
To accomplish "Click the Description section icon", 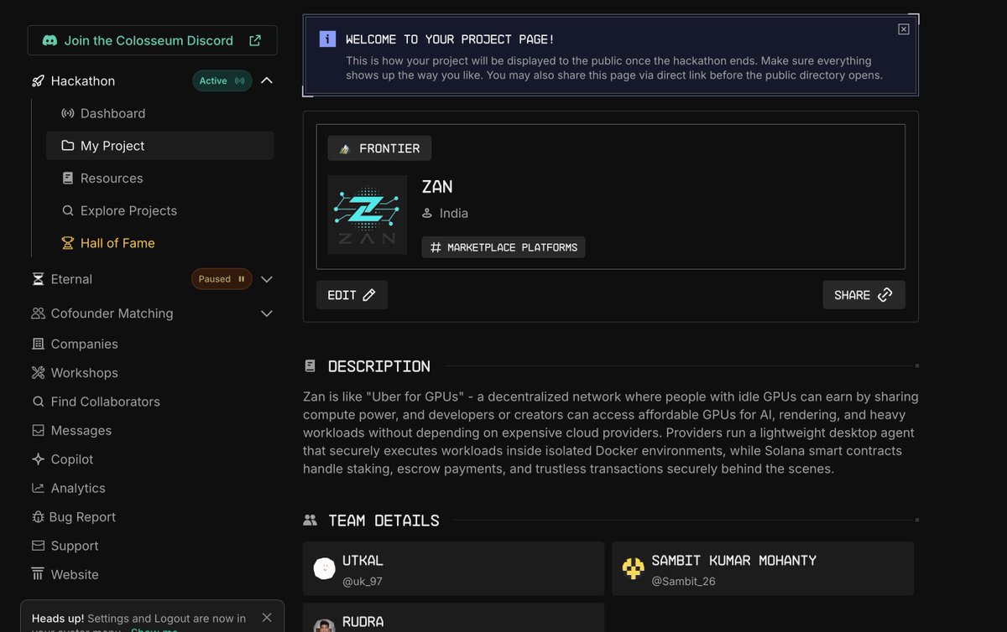I will (310, 366).
